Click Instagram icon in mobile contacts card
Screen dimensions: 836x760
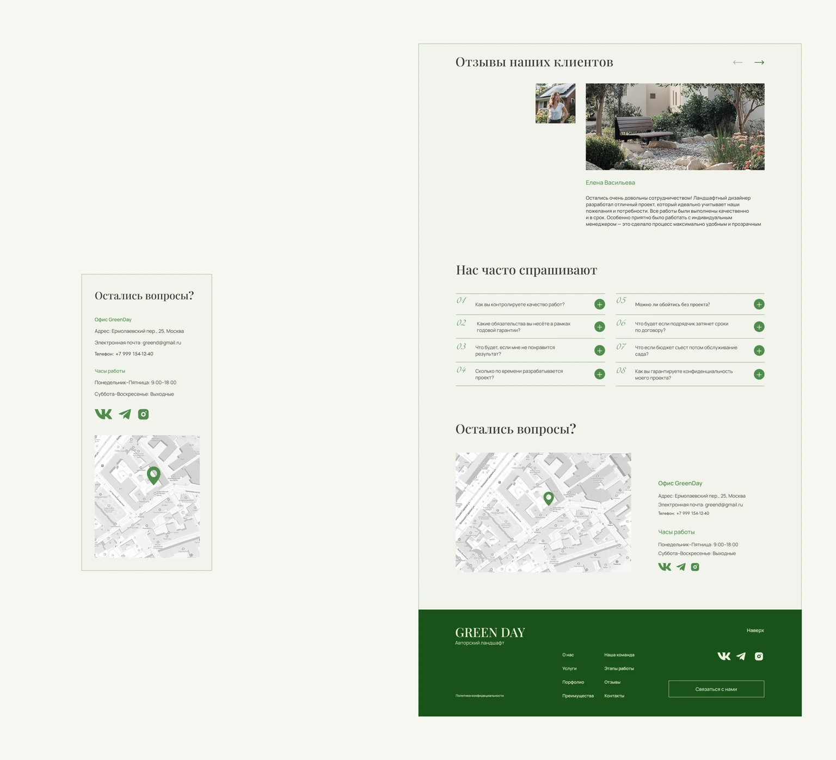click(x=143, y=414)
